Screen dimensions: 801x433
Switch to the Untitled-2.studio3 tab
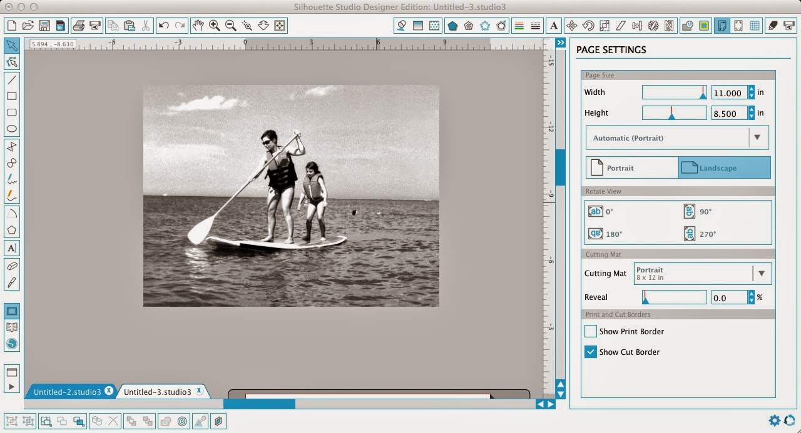click(67, 391)
